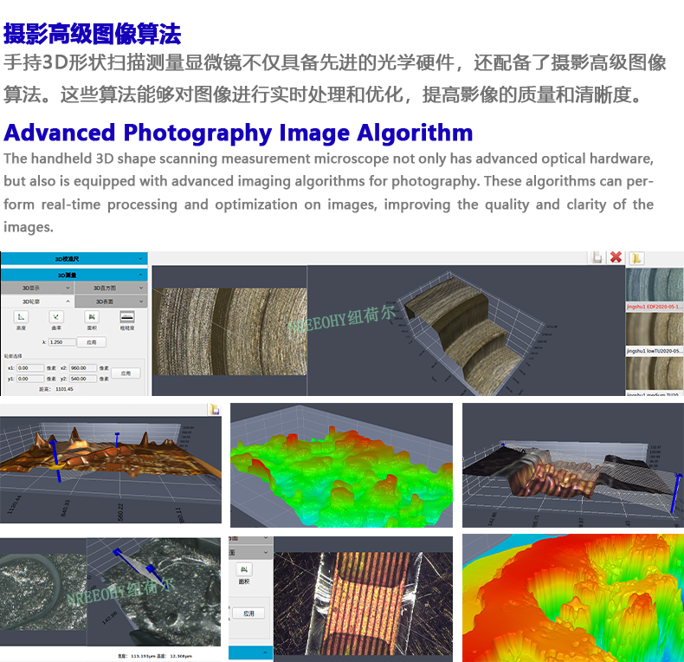The width and height of the screenshot is (684, 662).
Task: Open the yellow folder icon above thumbnails
Action: pyautogui.click(x=636, y=258)
